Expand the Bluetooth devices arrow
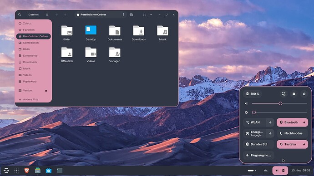Viewport: 314px width, 176px height. [x=304, y=122]
